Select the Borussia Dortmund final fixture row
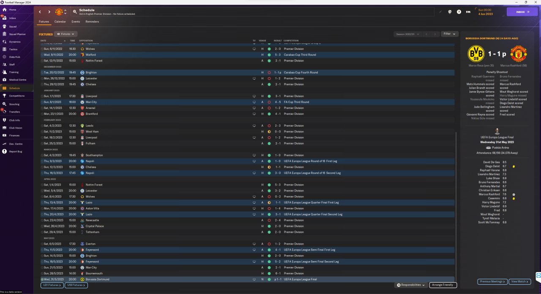The height and width of the screenshot is (294, 541). (x=248, y=279)
